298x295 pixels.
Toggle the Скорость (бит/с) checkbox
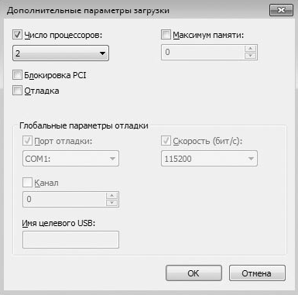click(x=166, y=141)
